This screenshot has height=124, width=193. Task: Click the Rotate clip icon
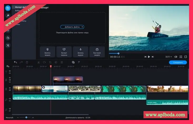(x=44, y=62)
